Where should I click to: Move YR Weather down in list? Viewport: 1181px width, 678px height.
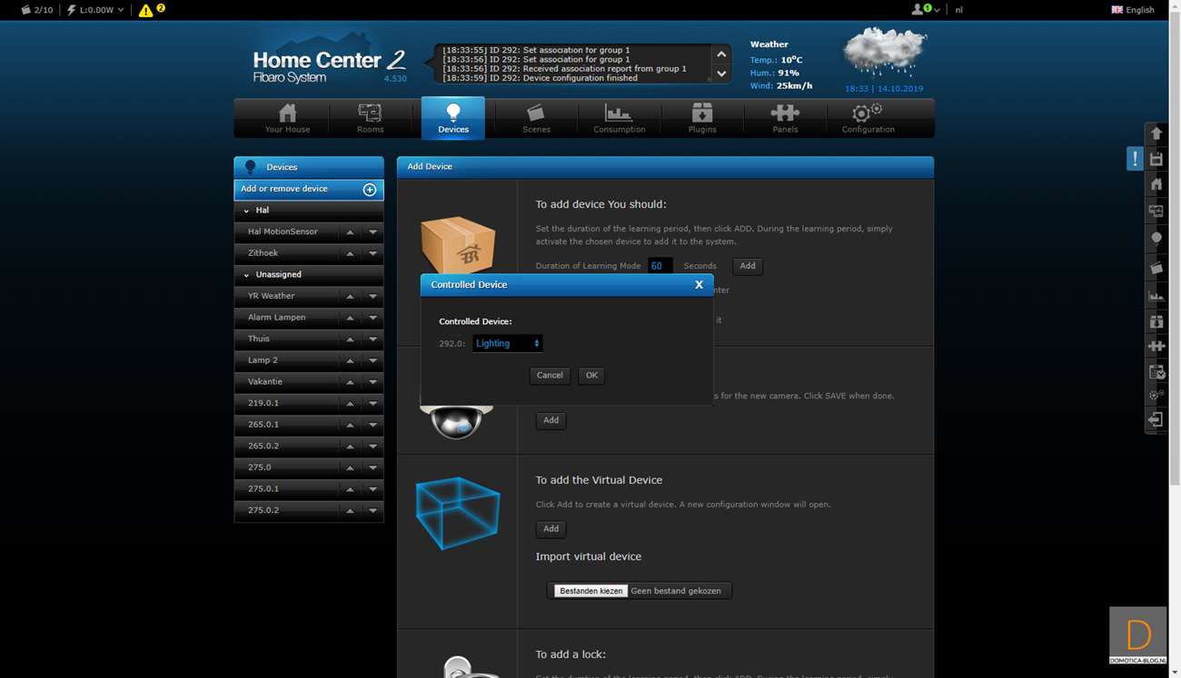coord(372,296)
